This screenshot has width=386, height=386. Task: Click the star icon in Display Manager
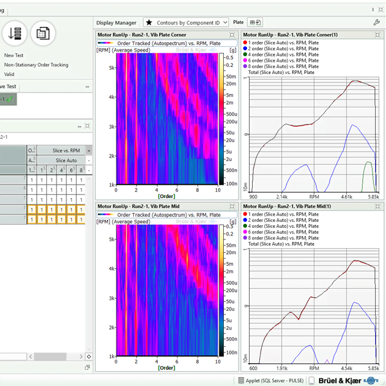[x=149, y=22]
